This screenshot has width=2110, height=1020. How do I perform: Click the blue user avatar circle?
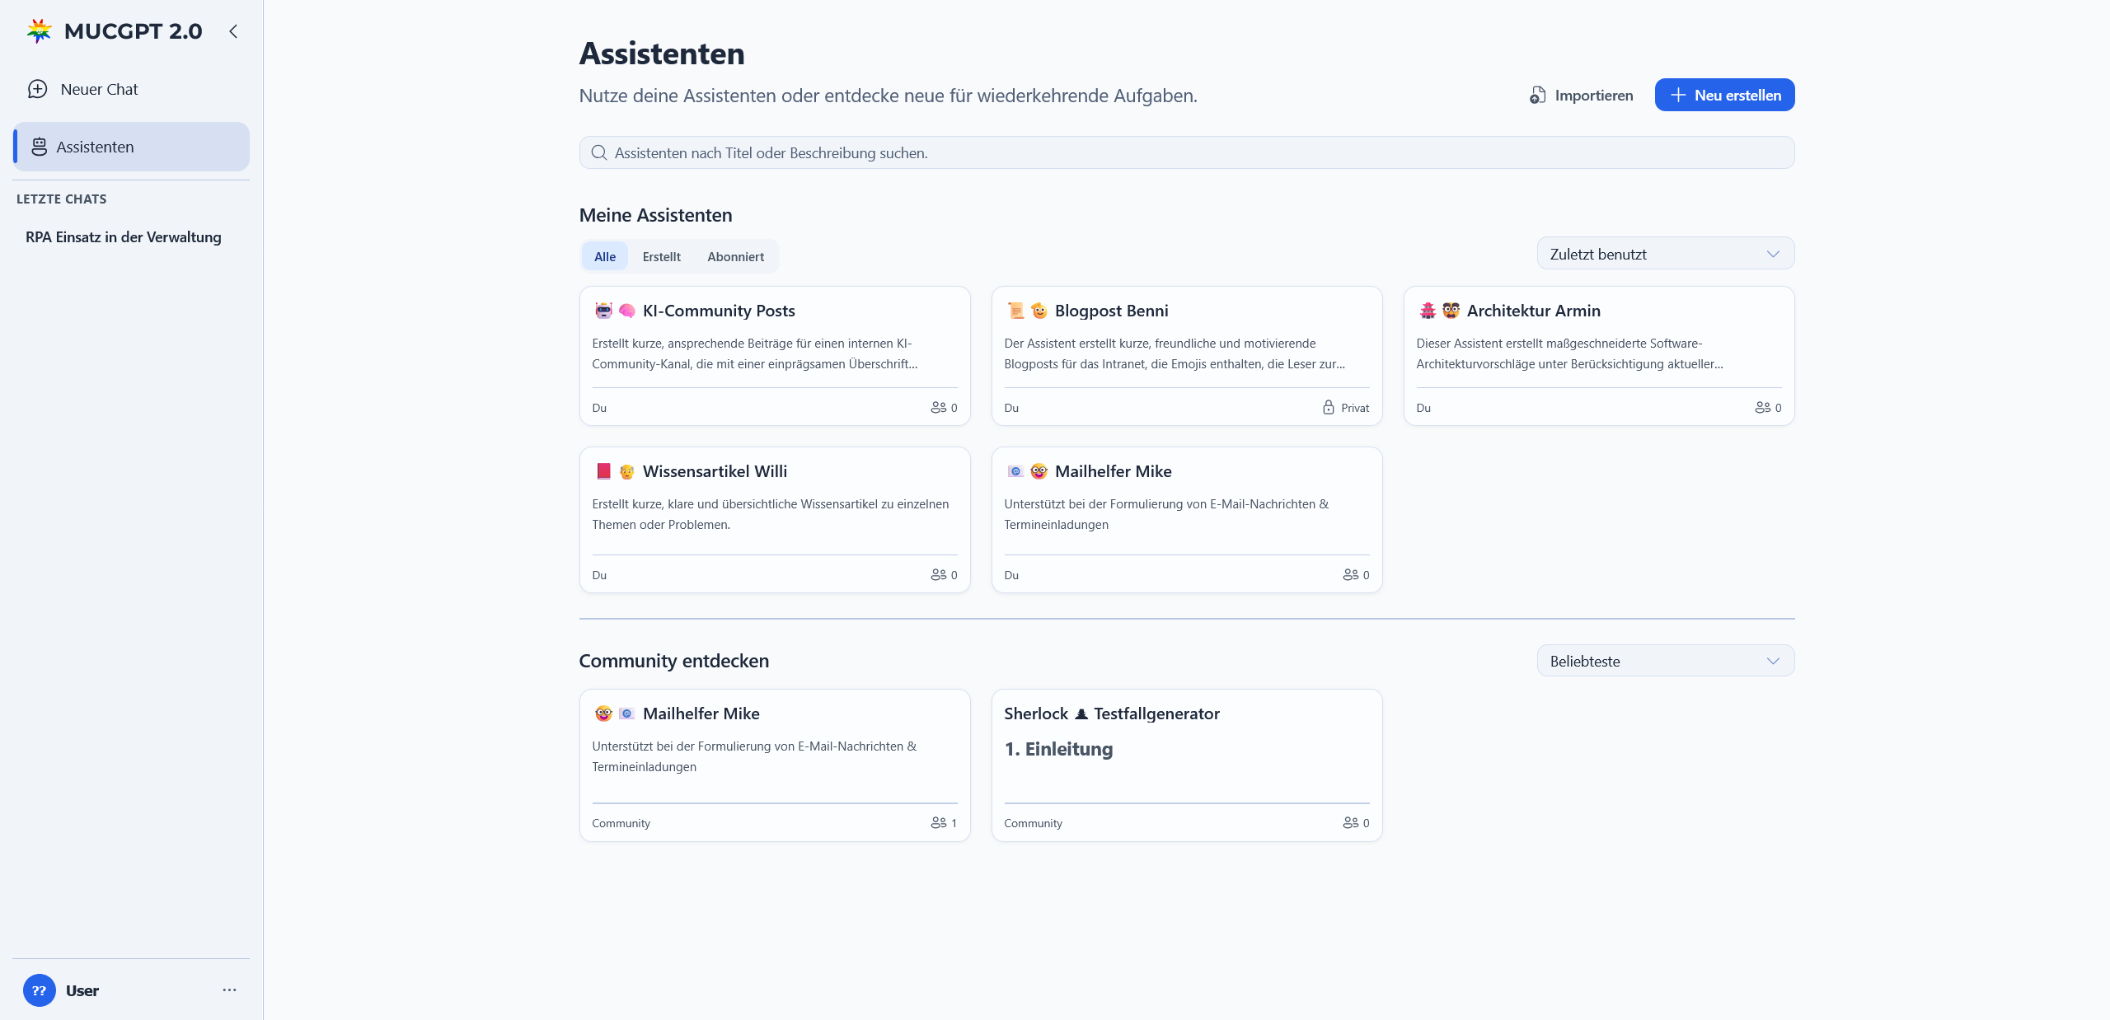click(x=39, y=990)
